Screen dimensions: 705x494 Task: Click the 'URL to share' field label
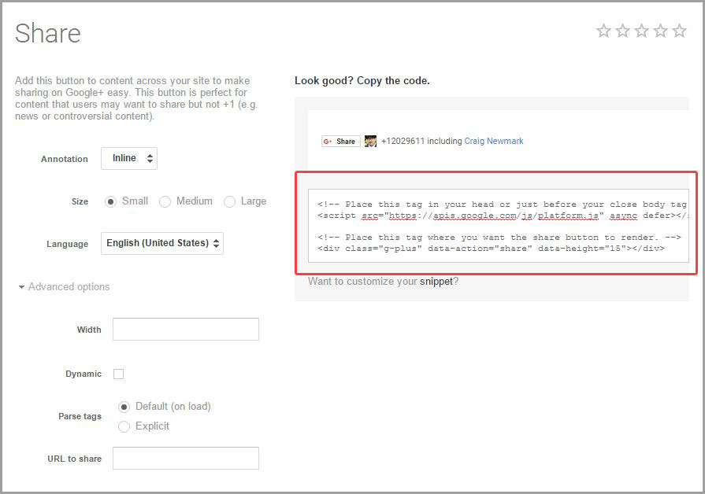coord(75,459)
